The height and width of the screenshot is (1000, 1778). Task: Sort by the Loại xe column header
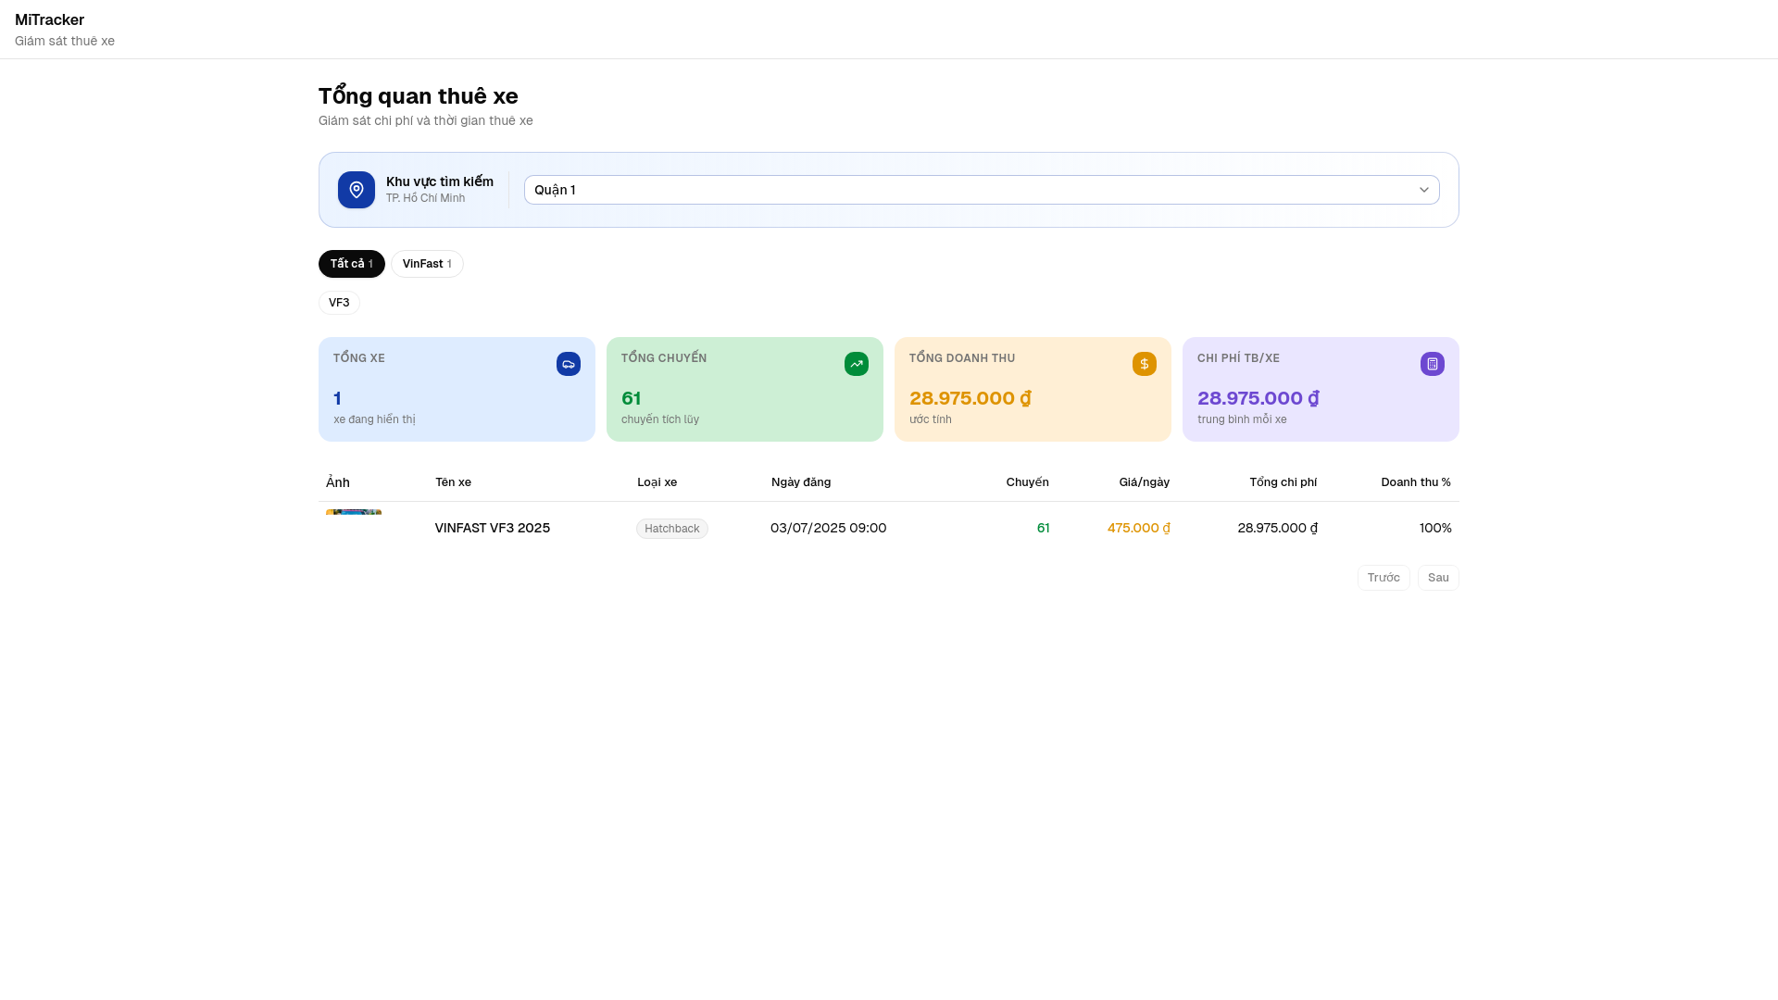click(x=657, y=482)
